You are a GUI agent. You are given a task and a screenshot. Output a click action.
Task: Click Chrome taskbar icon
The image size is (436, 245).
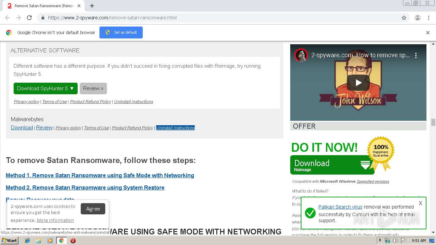[x=62, y=241]
